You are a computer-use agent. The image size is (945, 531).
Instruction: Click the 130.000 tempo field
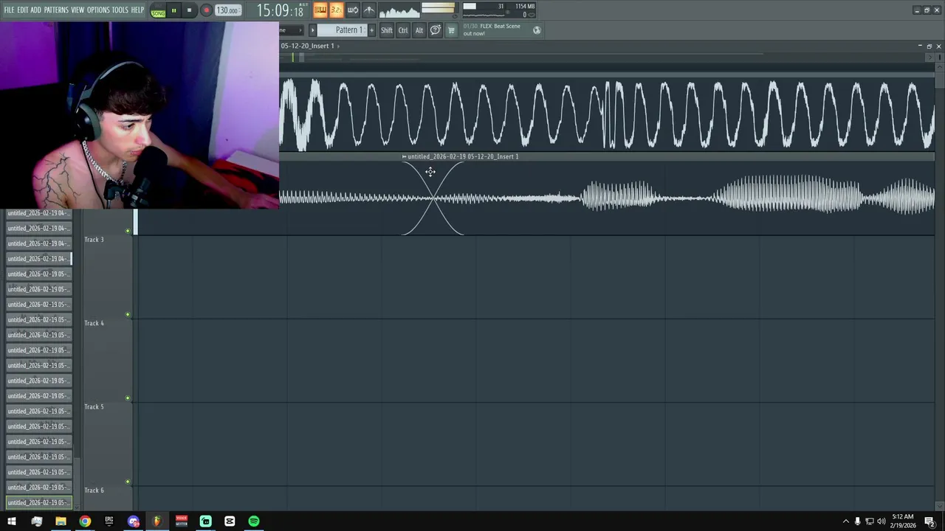point(228,11)
